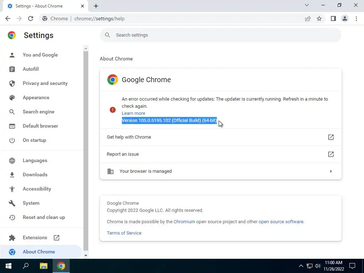
Task: Go to Privacy and security
Action: click(x=45, y=83)
